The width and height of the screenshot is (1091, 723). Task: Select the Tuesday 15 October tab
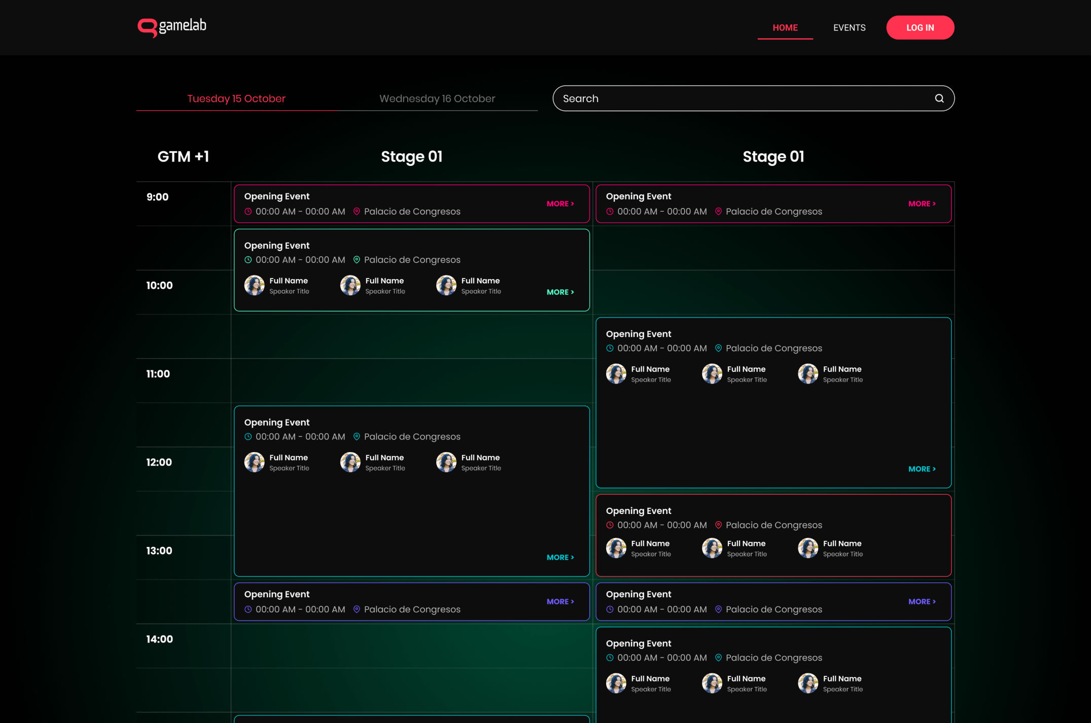point(236,98)
